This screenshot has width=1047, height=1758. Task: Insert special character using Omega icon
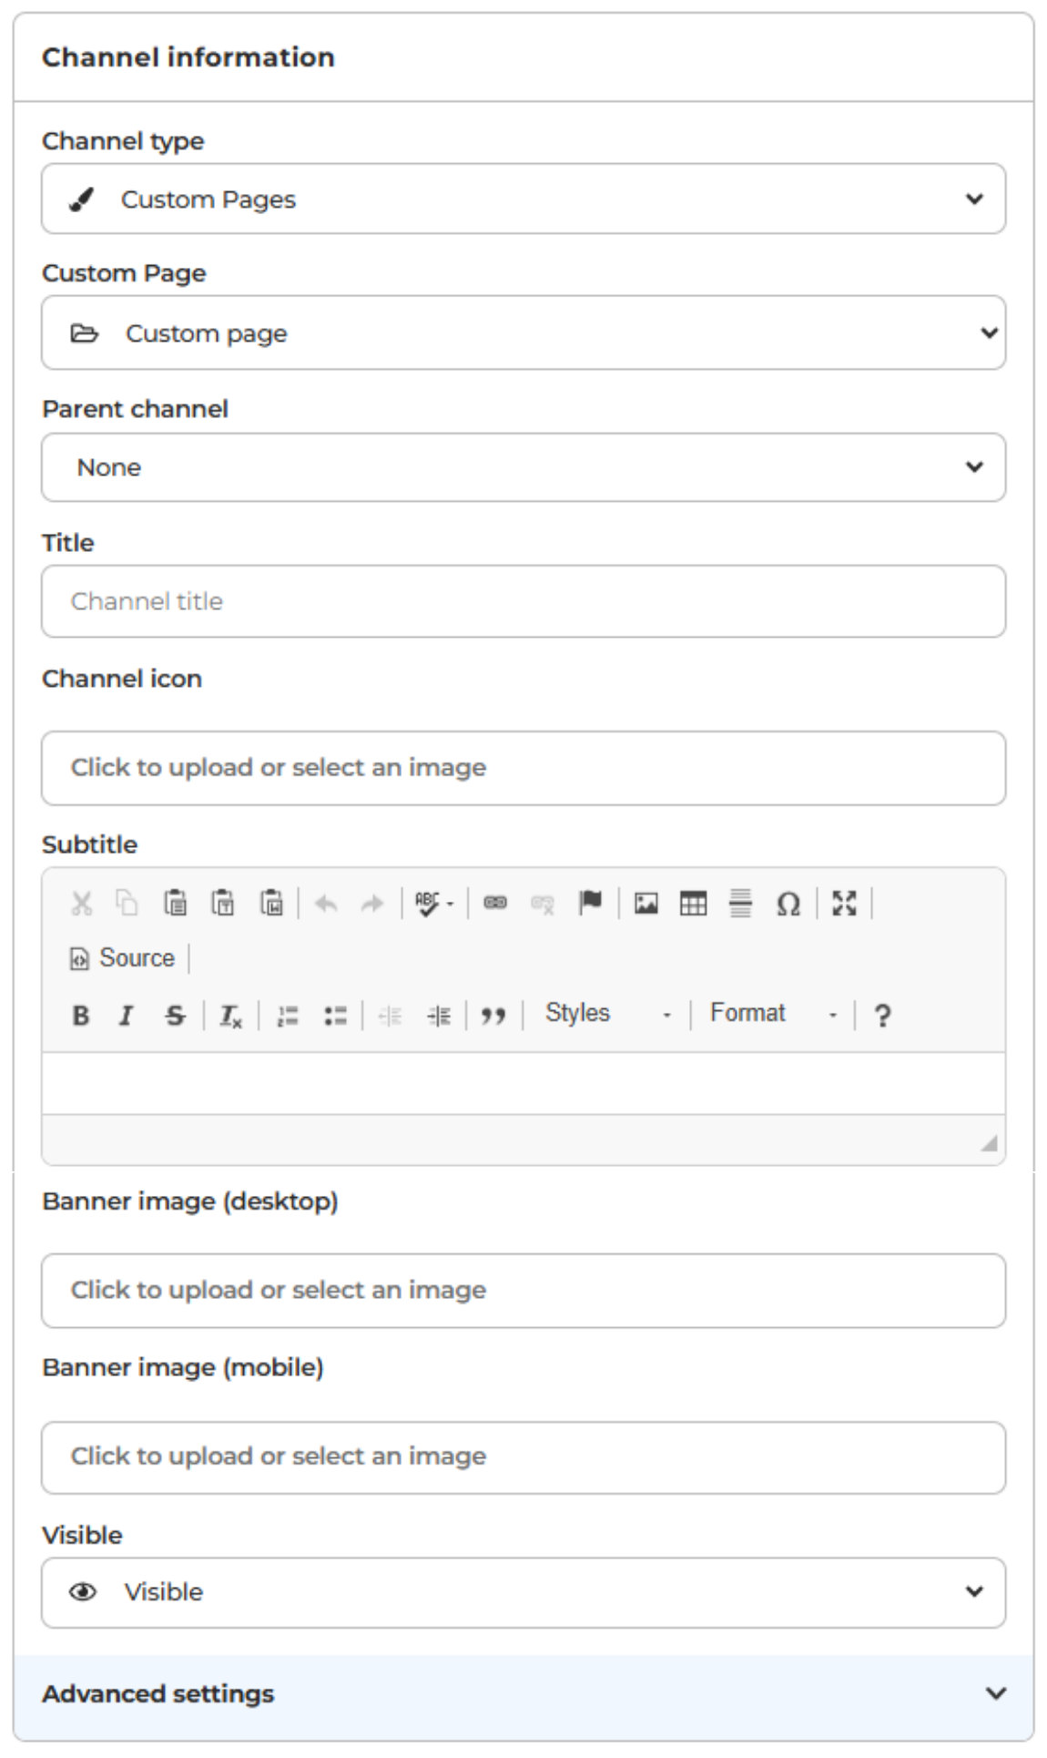pos(788,904)
